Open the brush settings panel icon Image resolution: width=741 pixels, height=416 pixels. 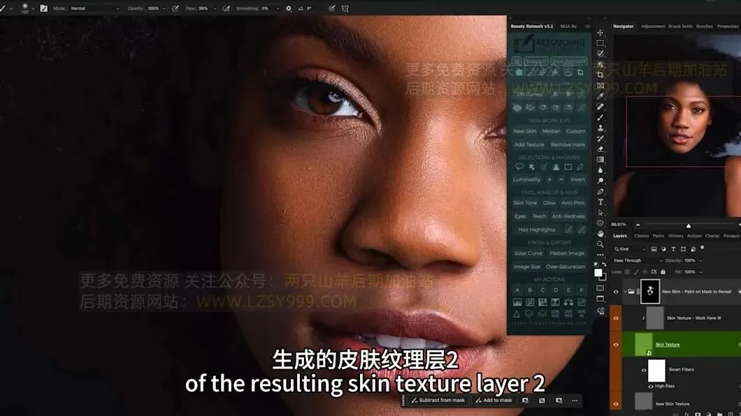pyautogui.click(x=43, y=8)
